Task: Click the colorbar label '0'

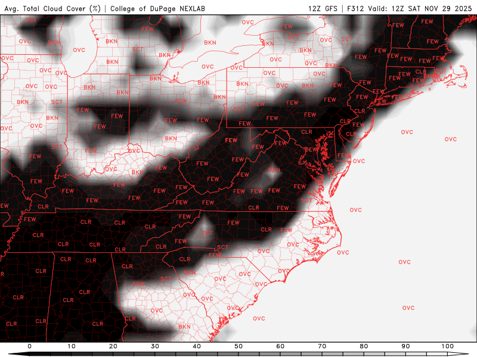Action: (29, 346)
